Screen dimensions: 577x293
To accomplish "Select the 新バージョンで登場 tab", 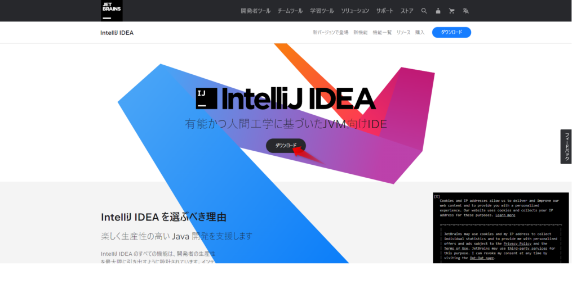I will [x=330, y=33].
